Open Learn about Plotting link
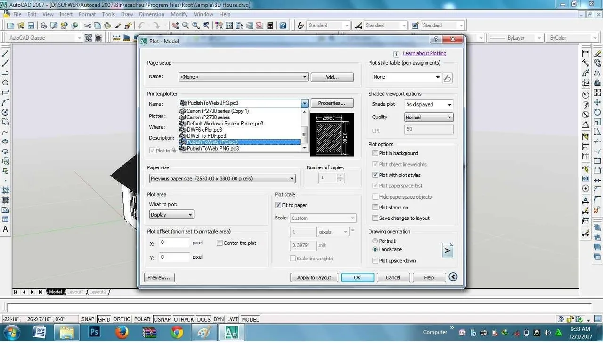The width and height of the screenshot is (603, 343). (424, 54)
